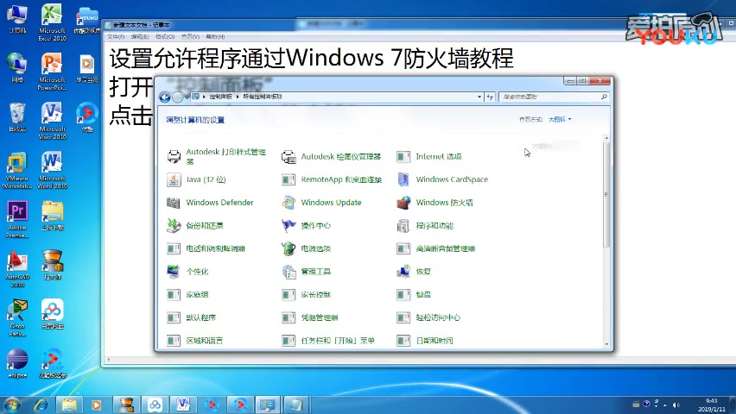Screen dimensions: 736x414
Task: Select the 计算机 desktop icon
Action: click(x=17, y=19)
